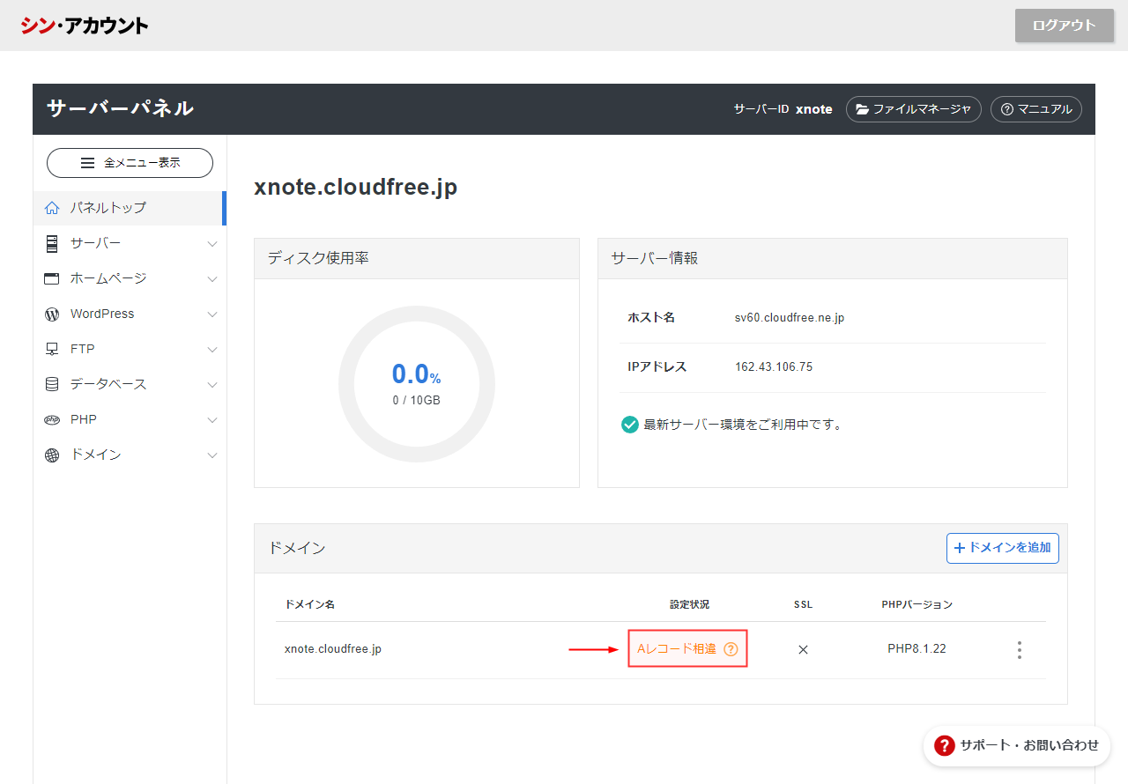Click the サーバーパネル title

pos(120,108)
